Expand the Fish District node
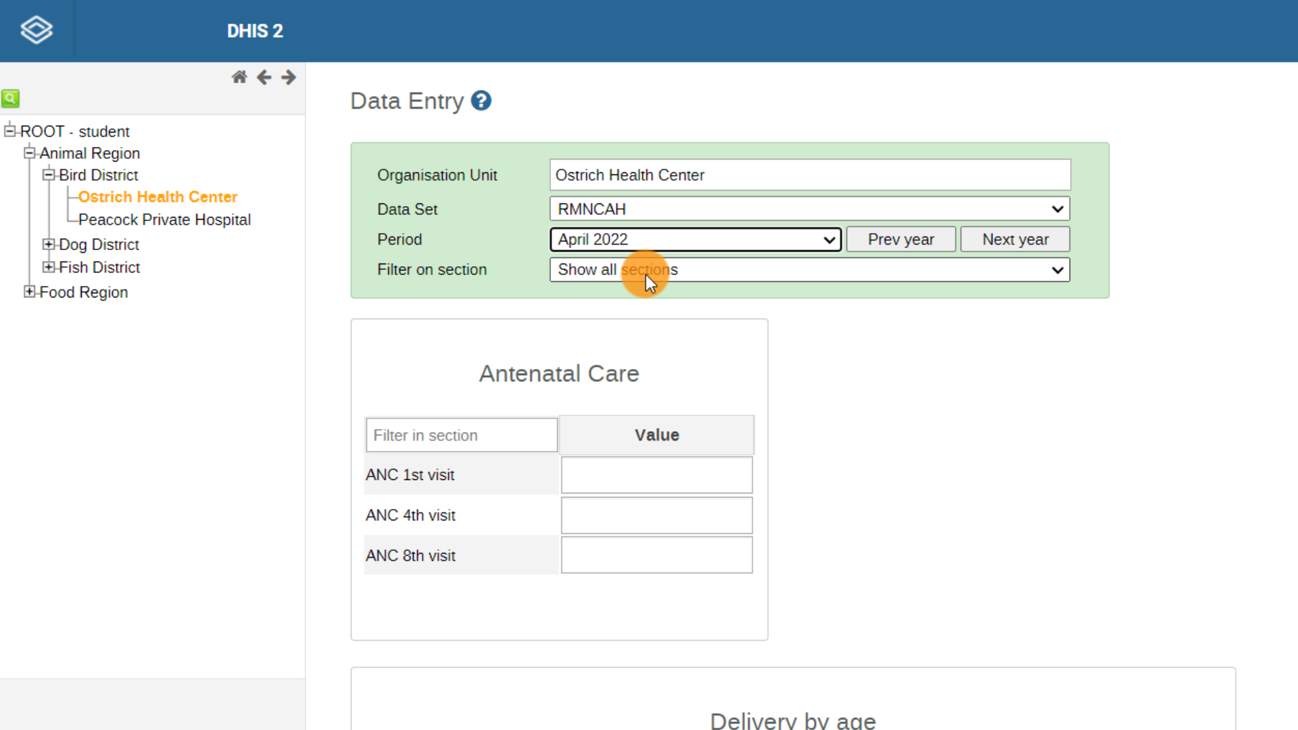This screenshot has height=730, width=1298. click(x=49, y=267)
